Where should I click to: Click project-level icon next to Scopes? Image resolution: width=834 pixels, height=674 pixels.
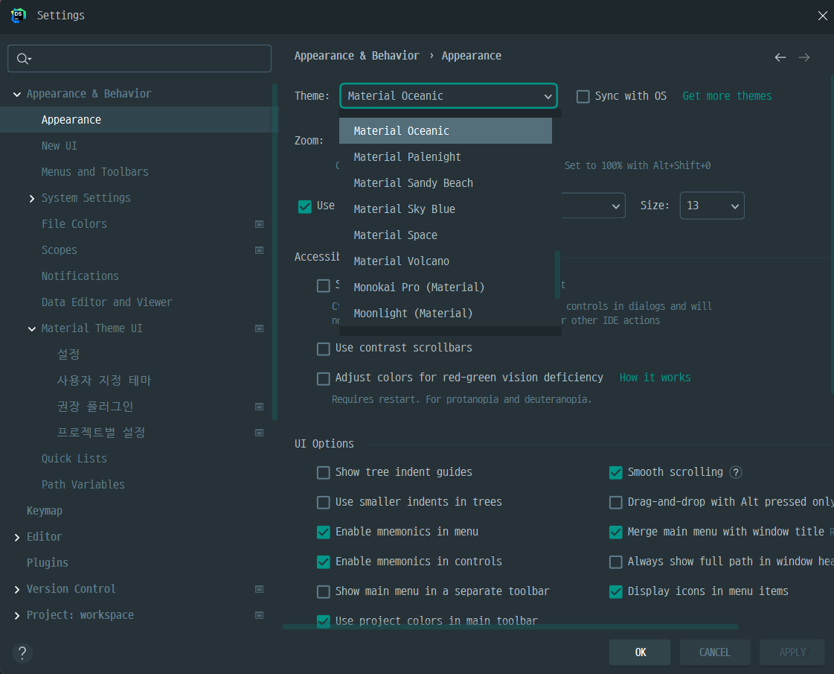pos(259,250)
